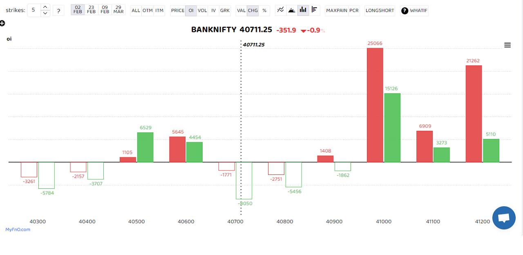The width and height of the screenshot is (523, 255).
Task: Open the MyFnO.com link
Action: pyautogui.click(x=18, y=229)
